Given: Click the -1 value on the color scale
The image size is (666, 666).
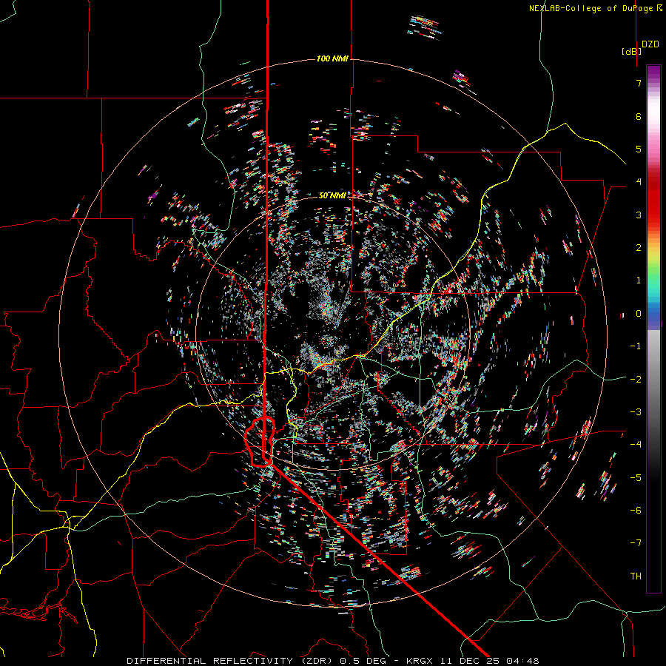Looking at the screenshot, I should pyautogui.click(x=636, y=346).
